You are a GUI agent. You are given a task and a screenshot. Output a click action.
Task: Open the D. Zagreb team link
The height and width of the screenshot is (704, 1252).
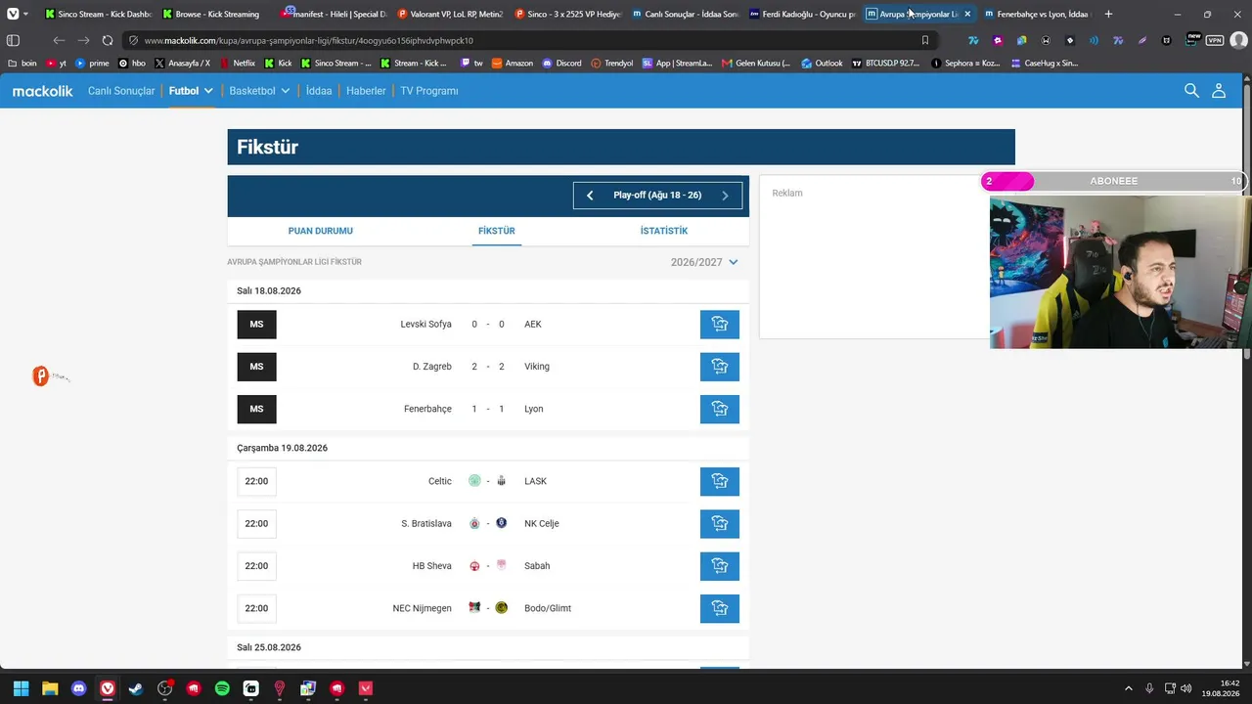431,367
